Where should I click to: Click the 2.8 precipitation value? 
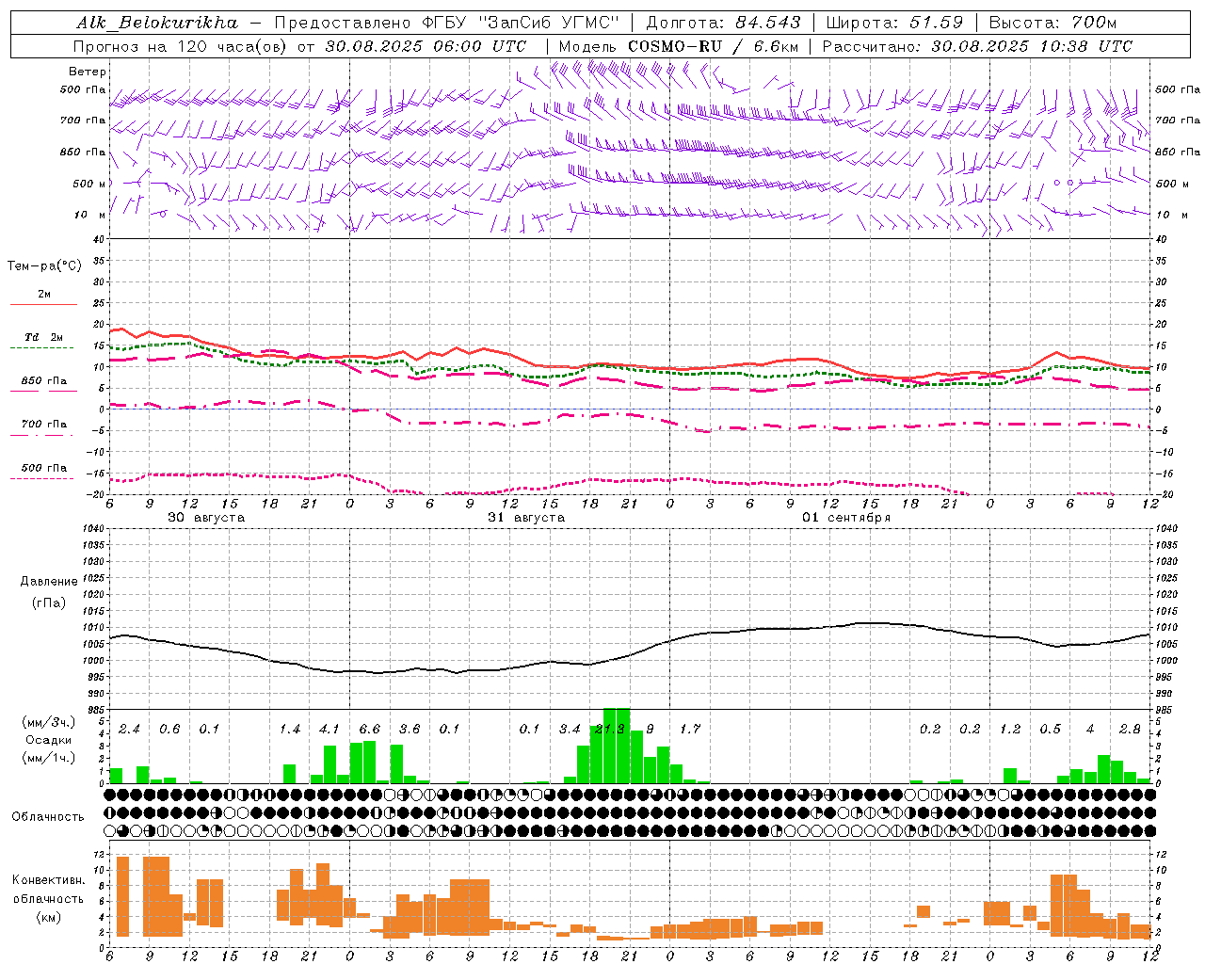point(1130,730)
